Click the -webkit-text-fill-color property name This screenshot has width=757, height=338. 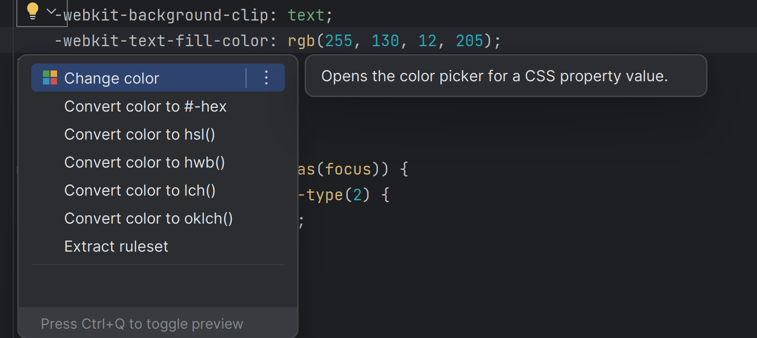click(x=161, y=41)
